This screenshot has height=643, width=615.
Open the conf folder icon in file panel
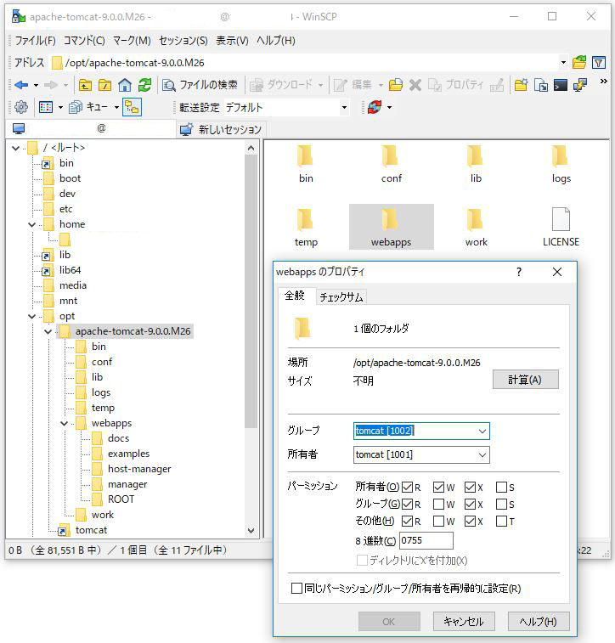pyautogui.click(x=391, y=156)
